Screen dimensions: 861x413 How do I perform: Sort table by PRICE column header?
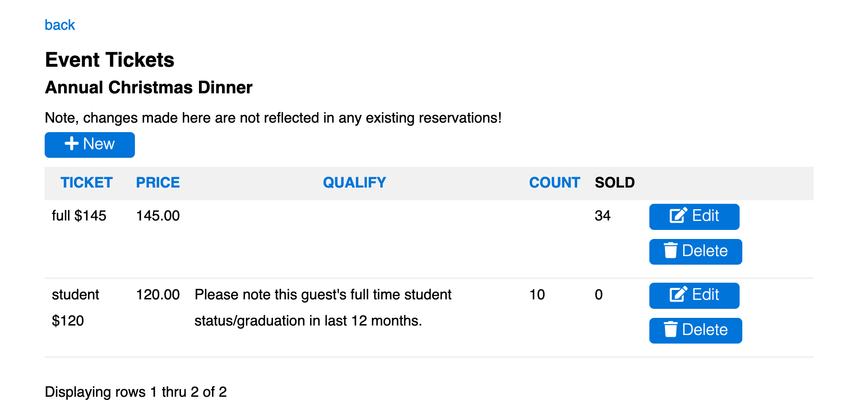pos(158,183)
